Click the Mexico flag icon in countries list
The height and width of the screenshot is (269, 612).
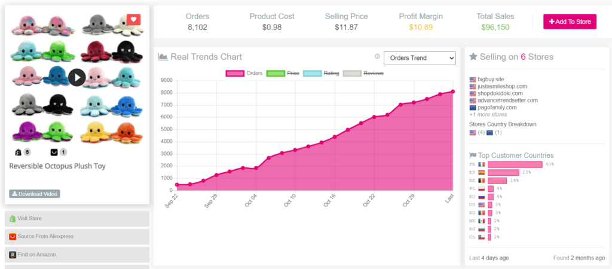pyautogui.click(x=481, y=221)
